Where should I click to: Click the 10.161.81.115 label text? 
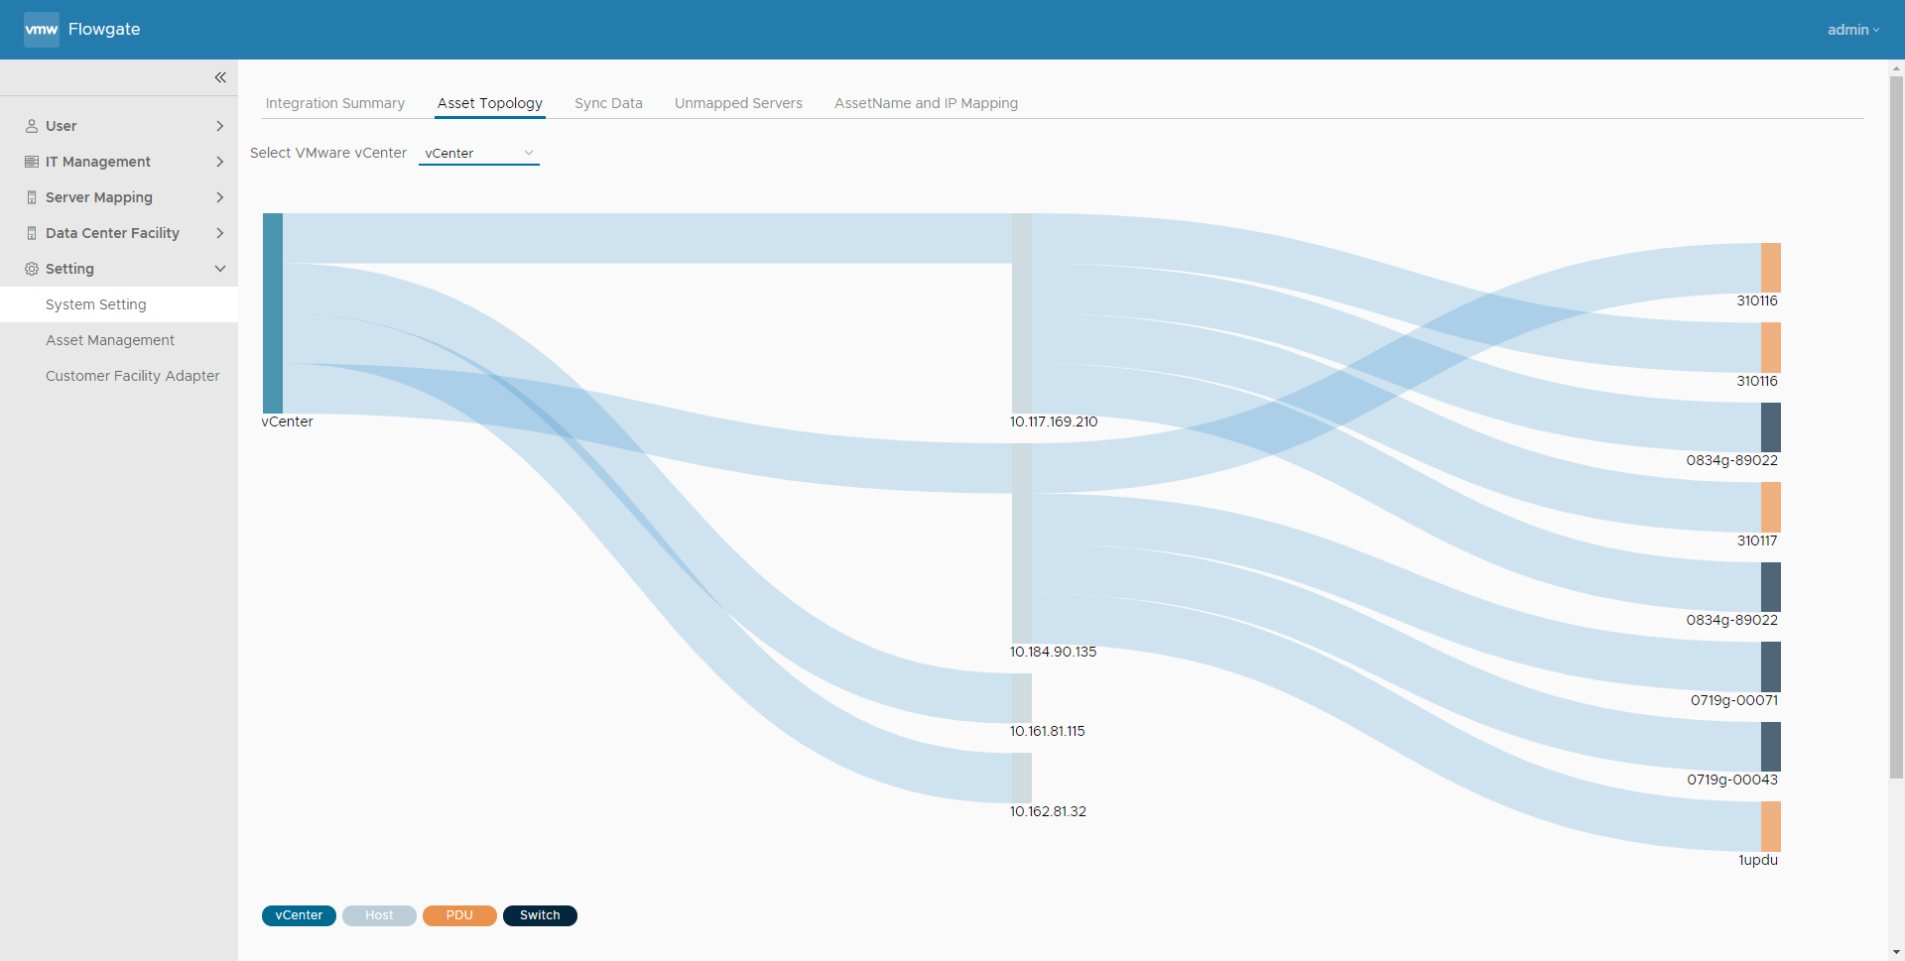tap(1048, 731)
